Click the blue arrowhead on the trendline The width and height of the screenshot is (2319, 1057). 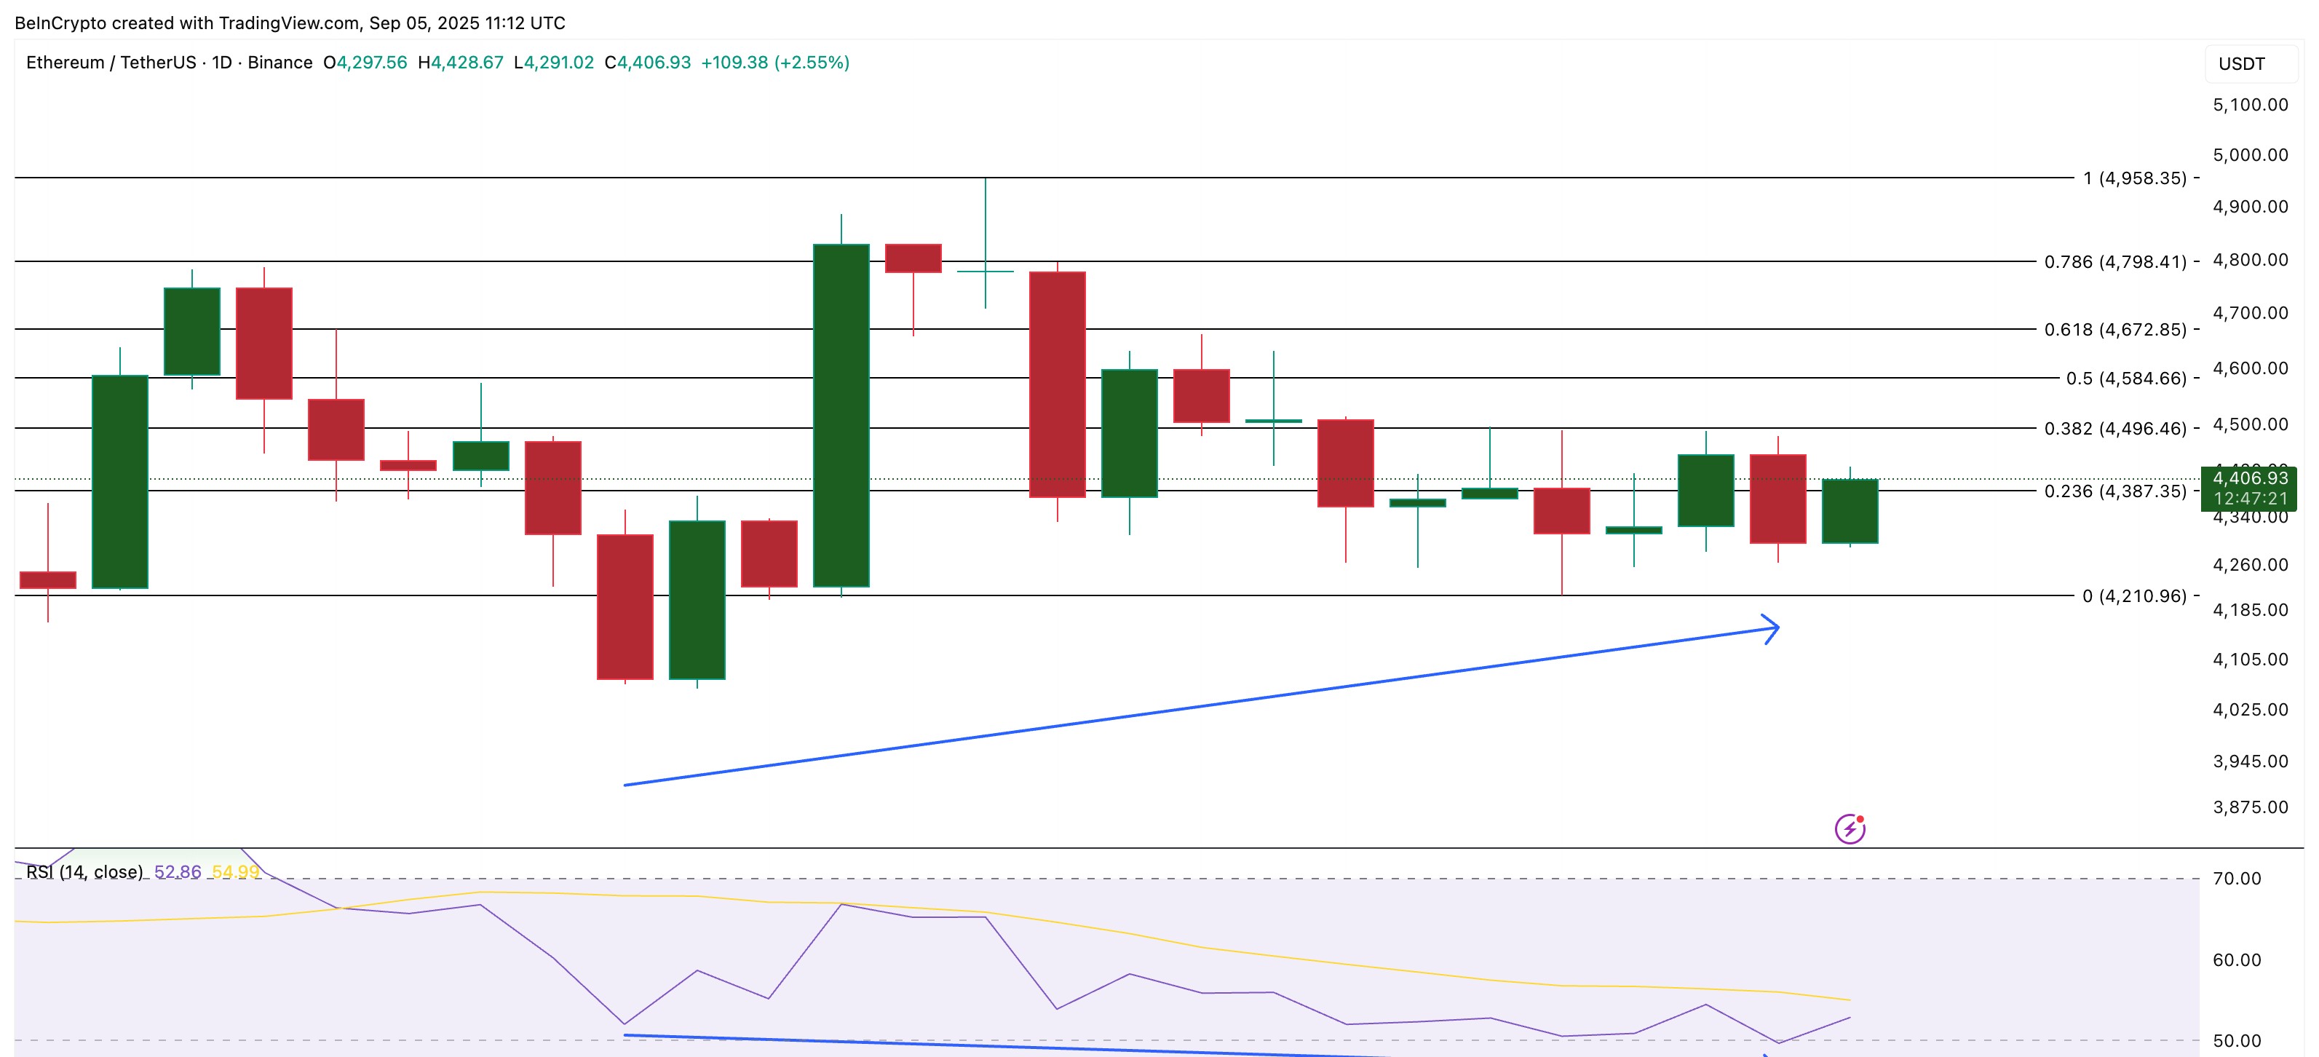pyautogui.click(x=1770, y=628)
